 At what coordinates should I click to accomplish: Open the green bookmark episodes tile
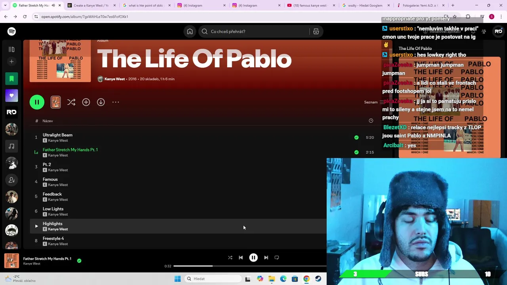[x=11, y=78]
